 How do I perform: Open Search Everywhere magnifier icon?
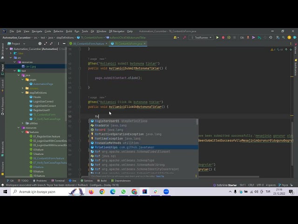click(x=284, y=37)
